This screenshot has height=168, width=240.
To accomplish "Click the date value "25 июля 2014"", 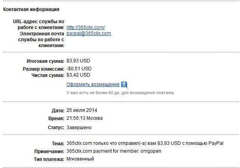I will pos(82,110).
